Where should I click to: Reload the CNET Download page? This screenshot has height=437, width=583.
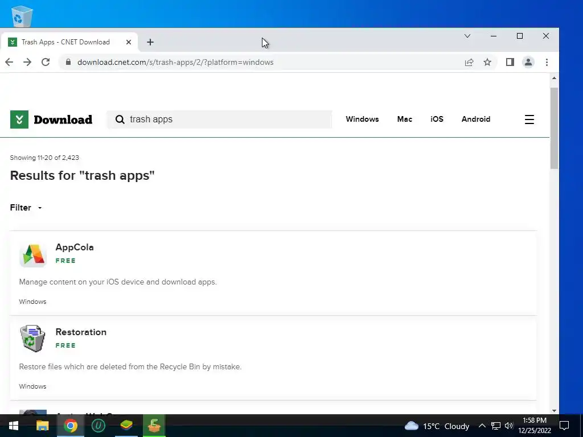pos(46,62)
